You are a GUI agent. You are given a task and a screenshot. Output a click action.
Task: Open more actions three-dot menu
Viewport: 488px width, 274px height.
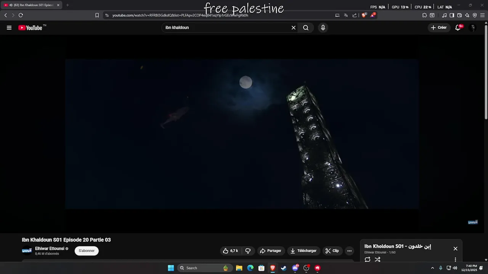[349, 251]
